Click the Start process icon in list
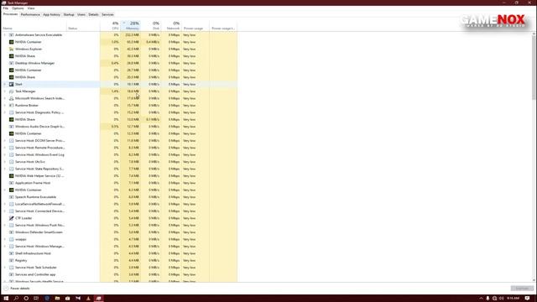537x302 pixels. point(11,84)
